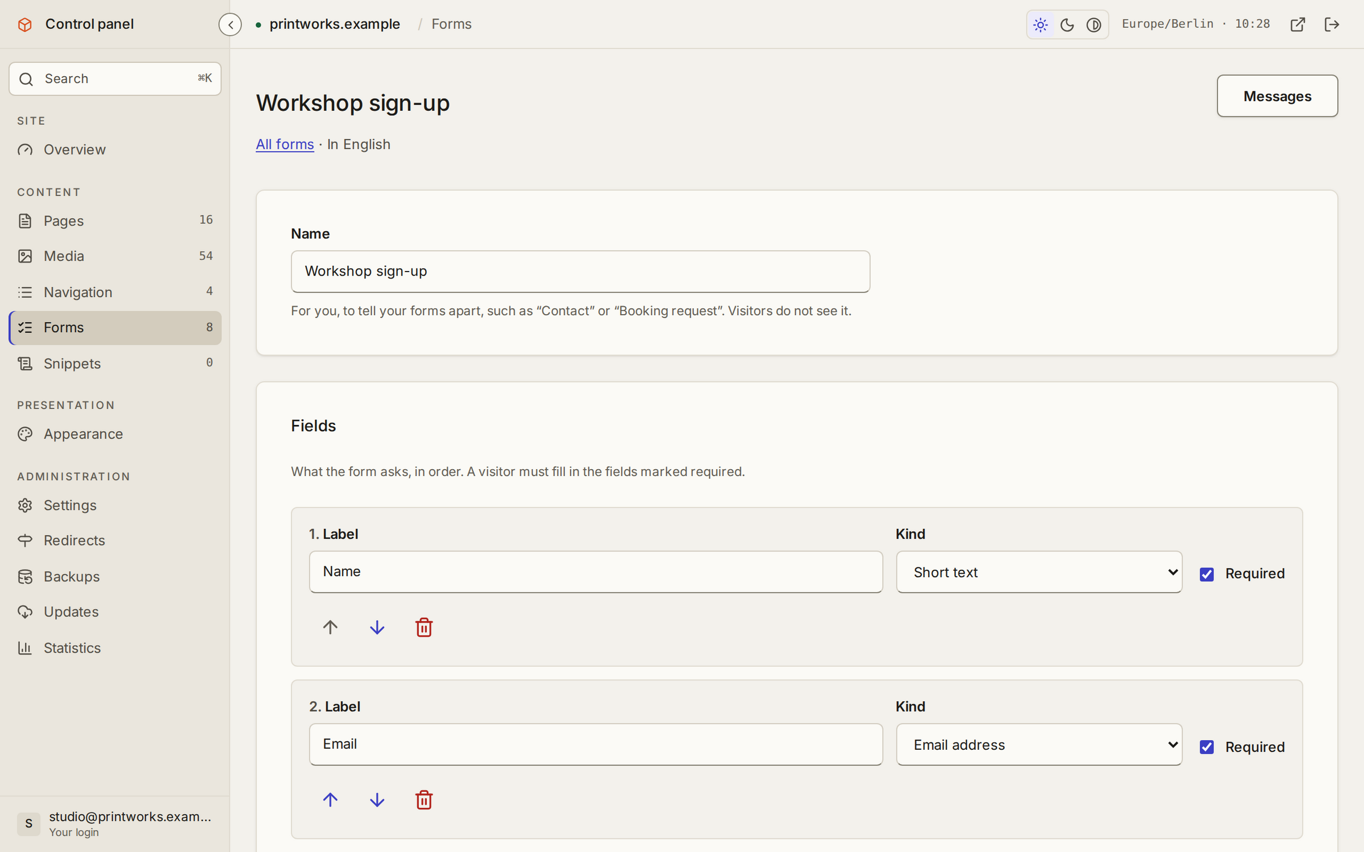Focus the sidebar Search box
The height and width of the screenshot is (852, 1364).
tap(115, 79)
